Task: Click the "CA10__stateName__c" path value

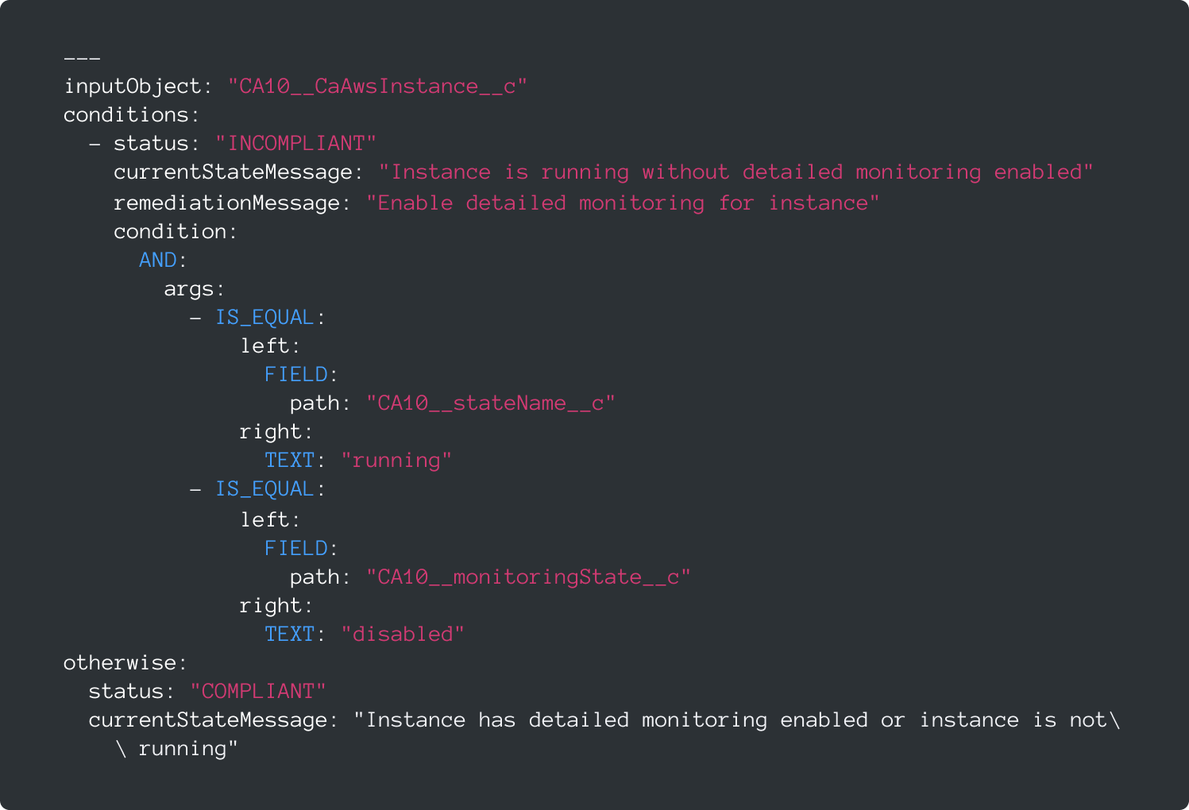Action: click(x=490, y=403)
